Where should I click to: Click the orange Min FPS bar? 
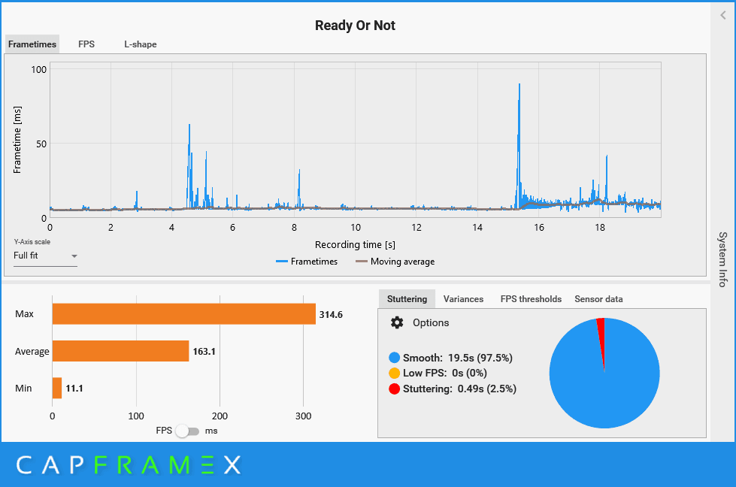coord(57,388)
